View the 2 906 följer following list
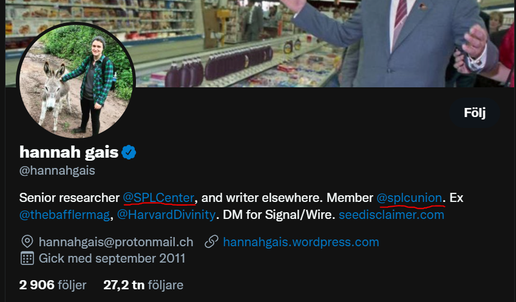This screenshot has height=302, width=516. click(53, 285)
